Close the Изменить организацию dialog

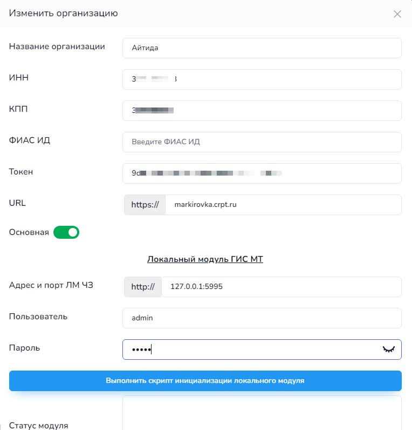click(x=397, y=14)
